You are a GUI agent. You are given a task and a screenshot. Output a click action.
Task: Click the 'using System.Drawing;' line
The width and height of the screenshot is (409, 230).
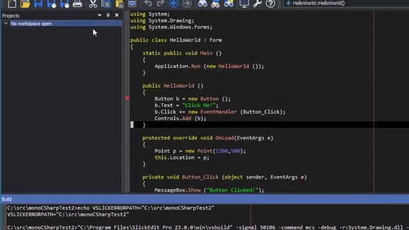tap(162, 20)
